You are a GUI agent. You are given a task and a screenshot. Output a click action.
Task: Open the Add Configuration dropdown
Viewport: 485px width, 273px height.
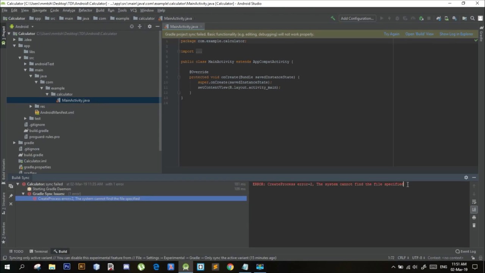point(357,18)
